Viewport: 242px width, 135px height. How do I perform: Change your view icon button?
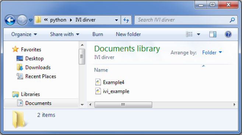tap(189, 34)
